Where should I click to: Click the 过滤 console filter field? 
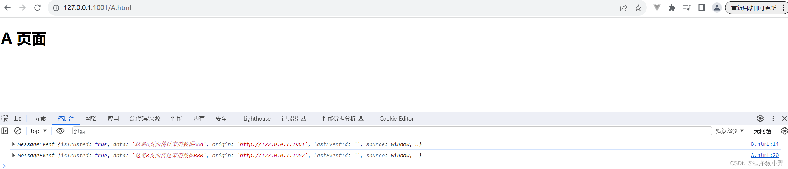392,131
